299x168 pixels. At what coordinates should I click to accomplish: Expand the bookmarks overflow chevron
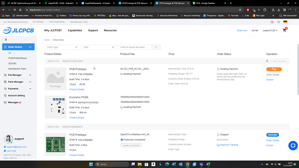[x=273, y=16]
